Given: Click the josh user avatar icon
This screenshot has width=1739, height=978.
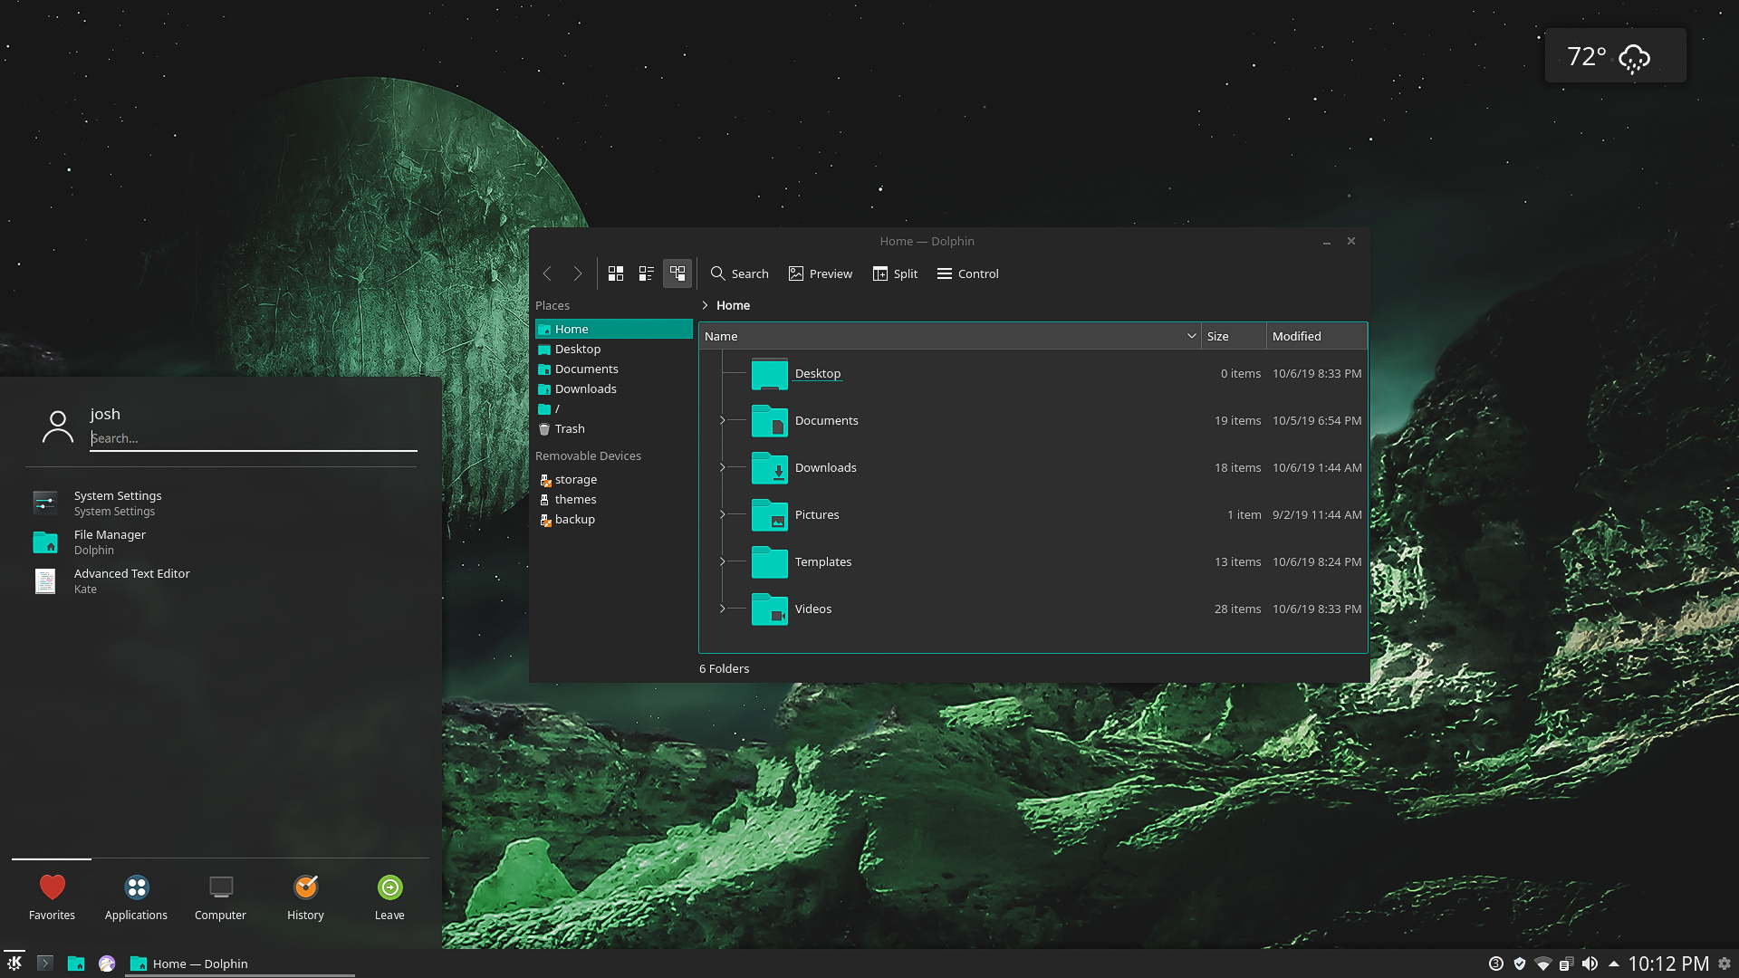Looking at the screenshot, I should pos(58,427).
